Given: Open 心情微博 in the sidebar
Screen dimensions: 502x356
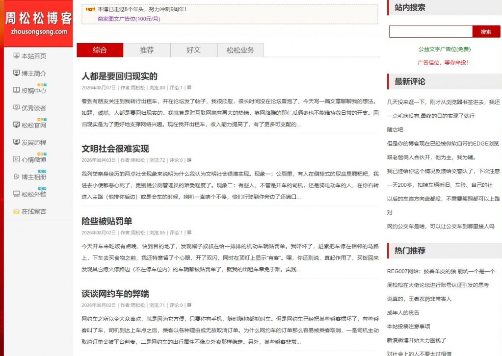Looking at the screenshot, I should (34, 159).
